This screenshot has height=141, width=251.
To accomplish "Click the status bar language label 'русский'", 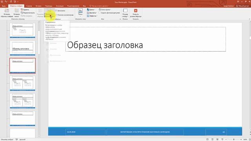I will [x=22, y=139].
